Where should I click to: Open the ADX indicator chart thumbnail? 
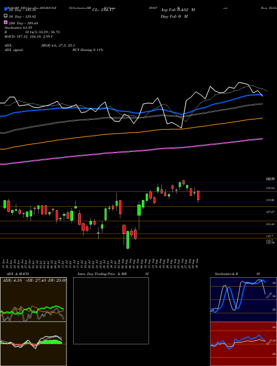point(33,299)
